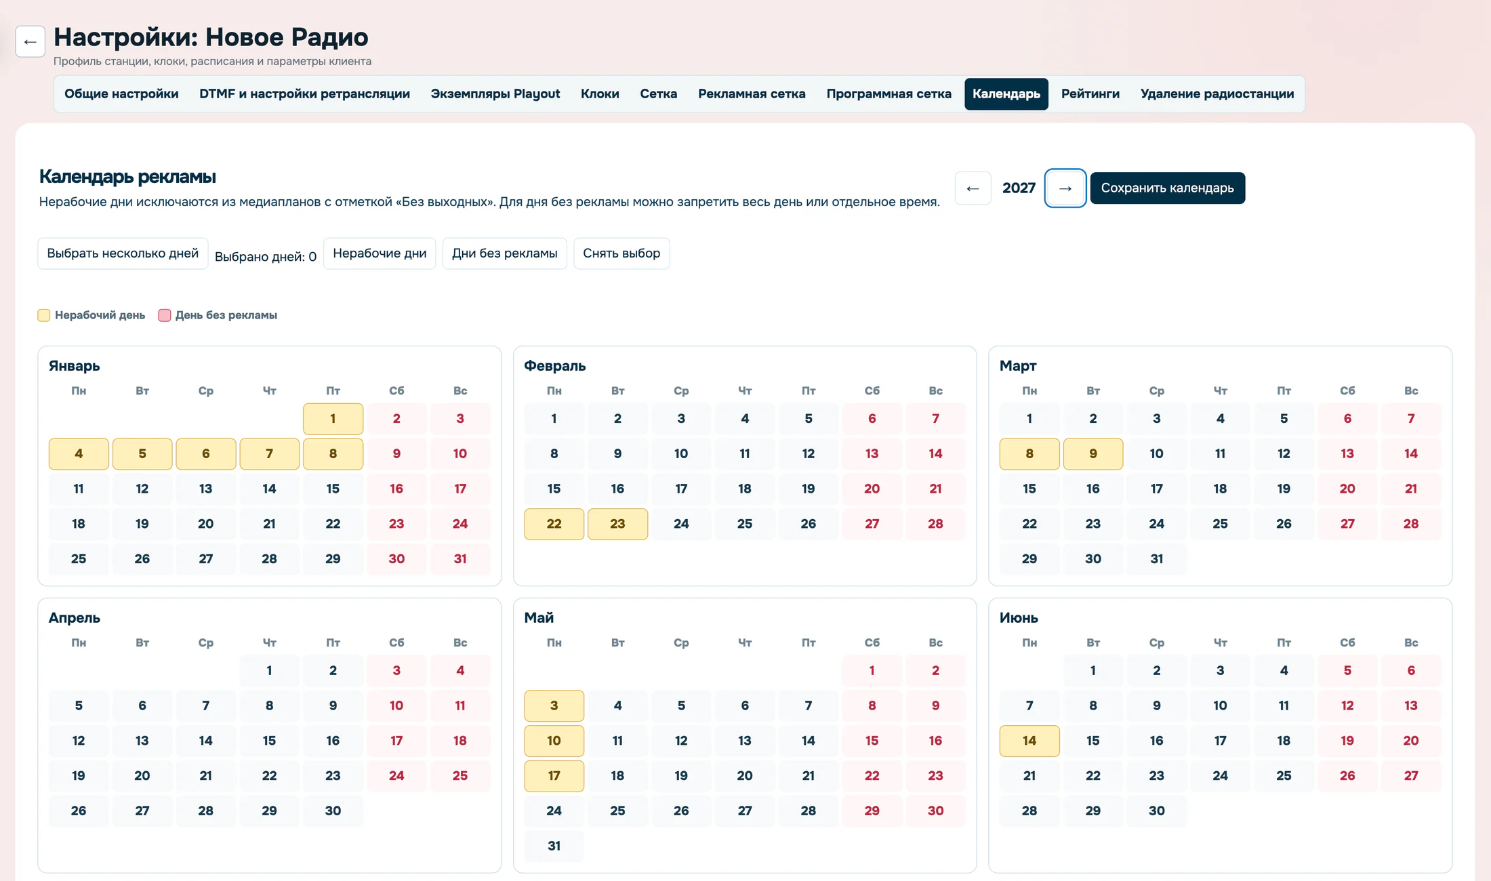Viewport: 1491px width, 881px height.
Task: Open the Сетка tab
Action: coord(659,94)
